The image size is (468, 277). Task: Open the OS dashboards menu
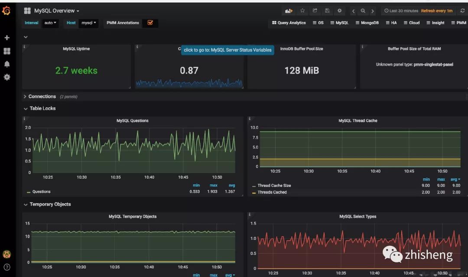(x=318, y=23)
